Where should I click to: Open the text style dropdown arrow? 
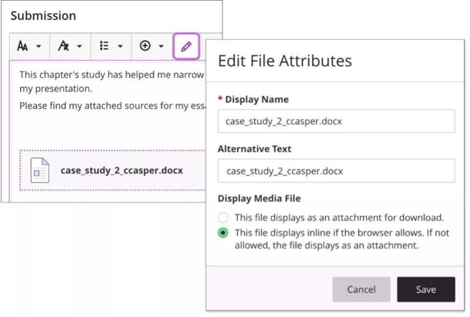point(80,46)
